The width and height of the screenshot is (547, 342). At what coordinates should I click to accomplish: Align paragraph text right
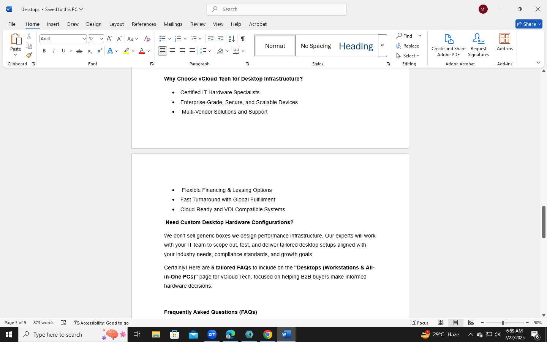182,51
